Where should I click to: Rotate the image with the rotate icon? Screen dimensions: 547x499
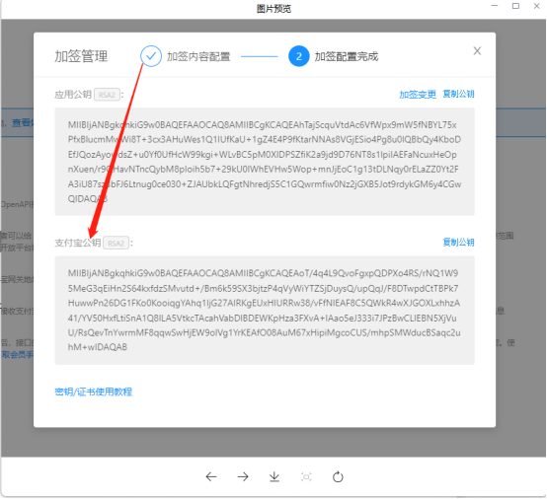tap(338, 476)
